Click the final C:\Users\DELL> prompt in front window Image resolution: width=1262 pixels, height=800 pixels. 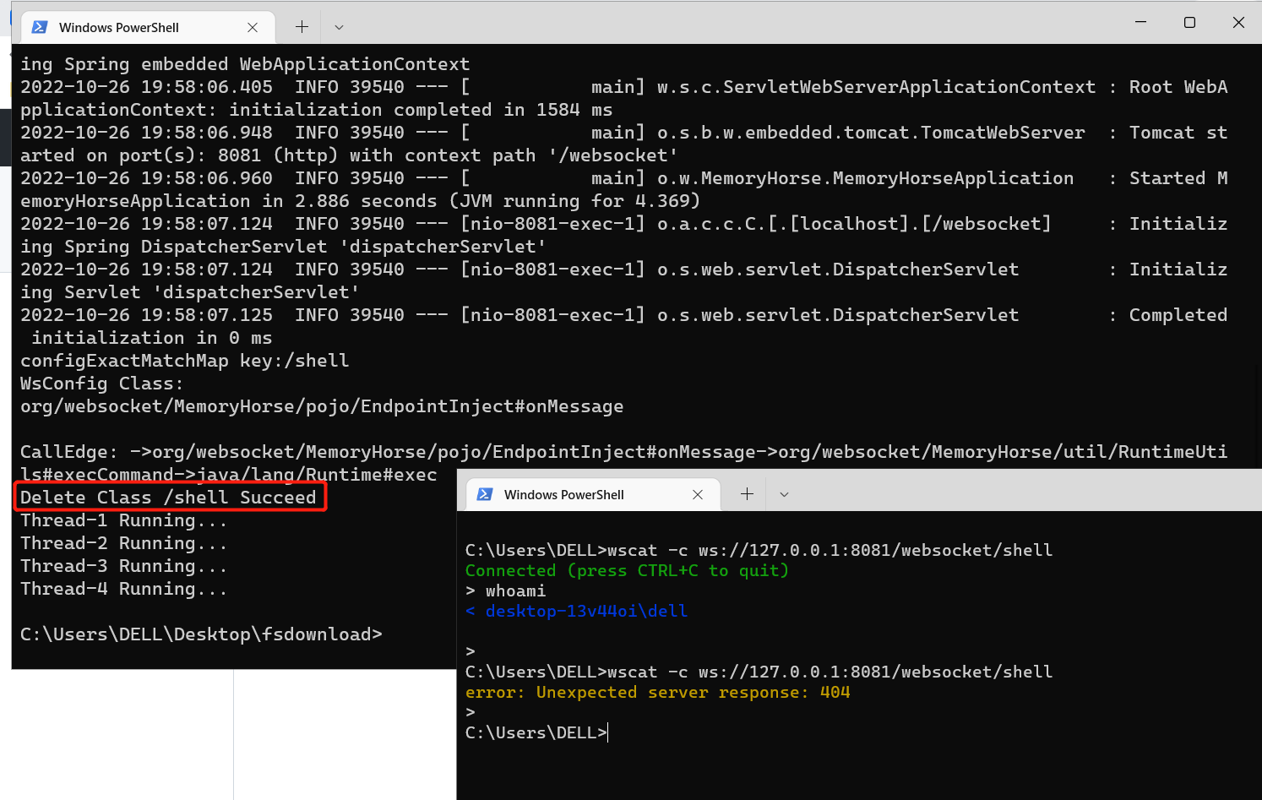pos(536,732)
